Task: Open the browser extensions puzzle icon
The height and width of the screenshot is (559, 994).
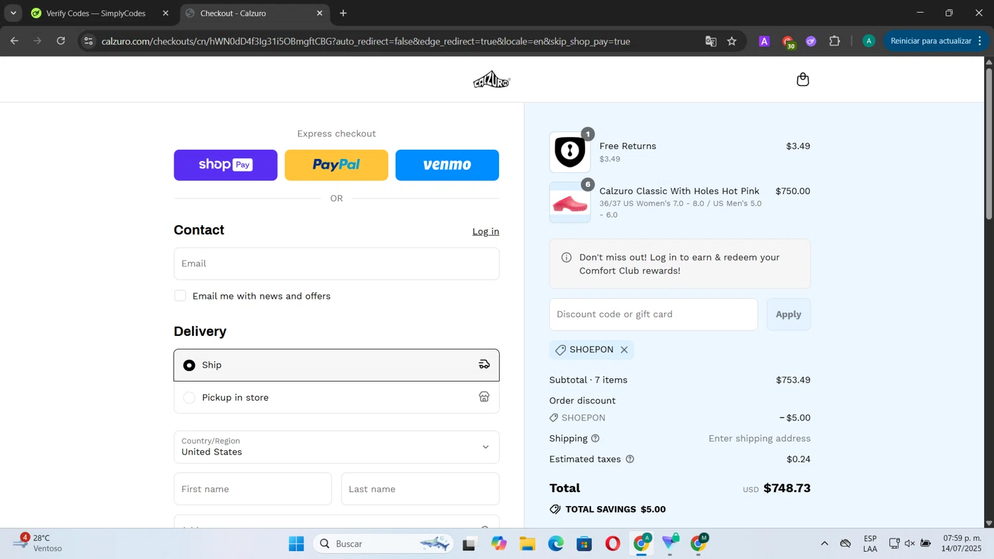Action: click(834, 41)
